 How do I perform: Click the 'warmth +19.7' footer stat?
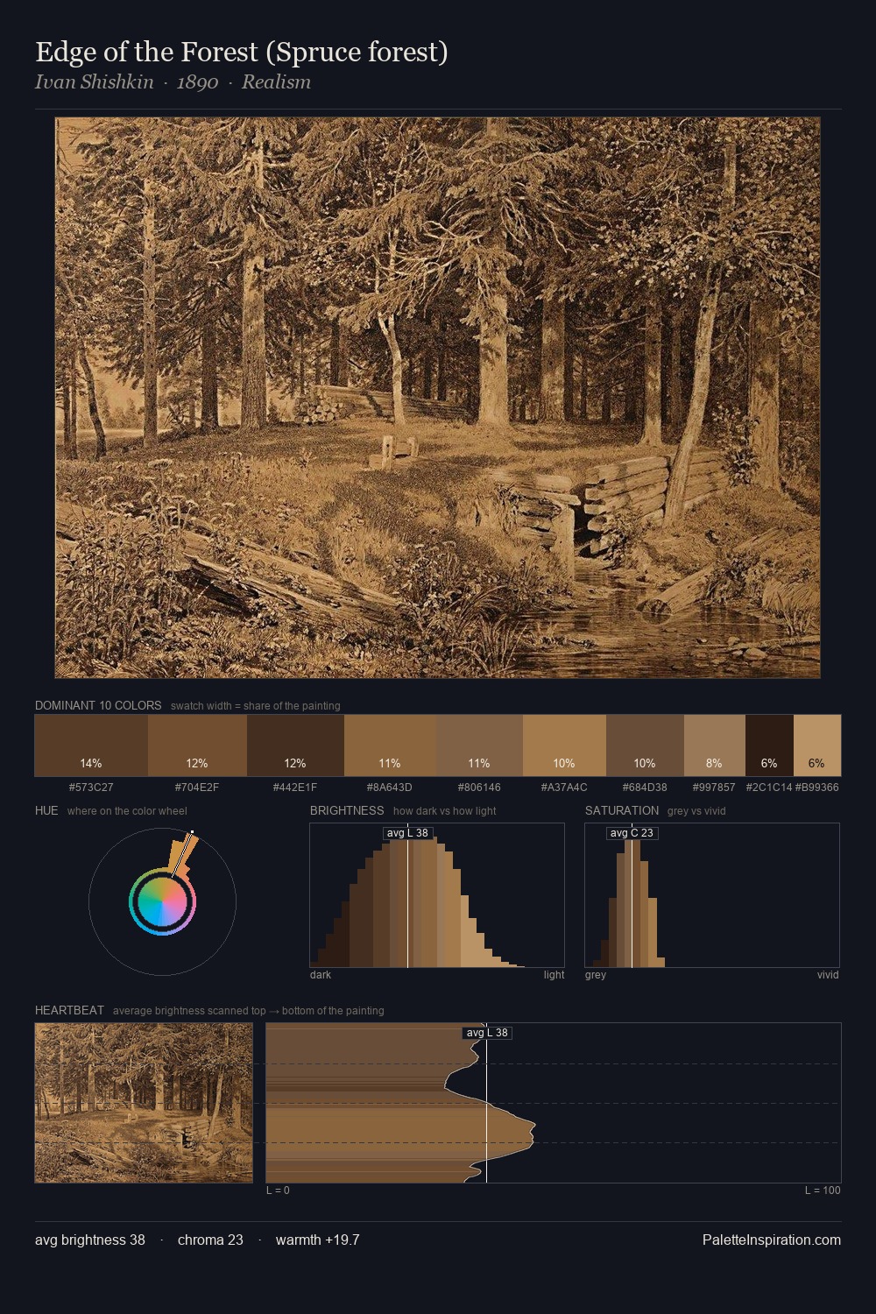[318, 1240]
